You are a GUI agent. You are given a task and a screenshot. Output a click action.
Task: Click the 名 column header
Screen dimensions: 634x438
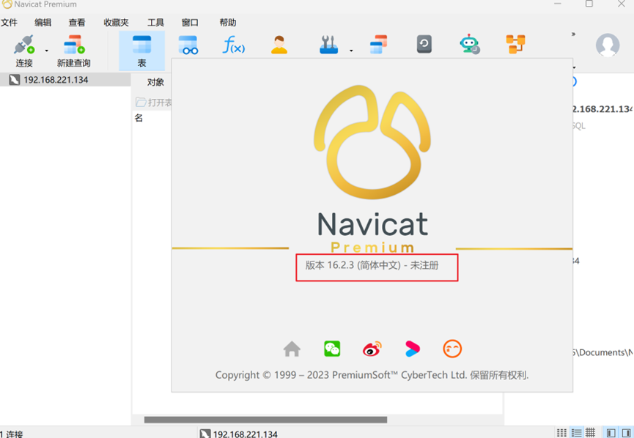click(139, 118)
